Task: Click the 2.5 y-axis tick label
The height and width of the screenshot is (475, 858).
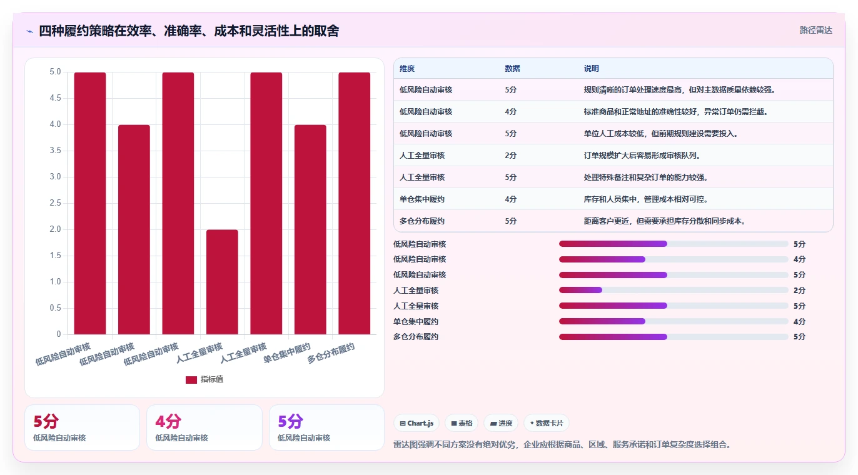Action: pyautogui.click(x=55, y=203)
